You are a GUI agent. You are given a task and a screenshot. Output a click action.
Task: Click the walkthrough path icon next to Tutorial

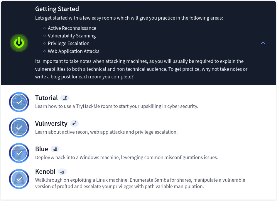click(65, 98)
